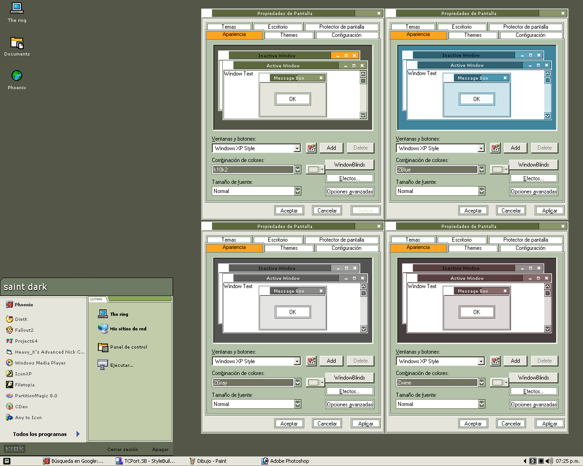Switch to Protector de pantalla tab in ZBlue dialog
The image size is (583, 466).
pos(525,27)
